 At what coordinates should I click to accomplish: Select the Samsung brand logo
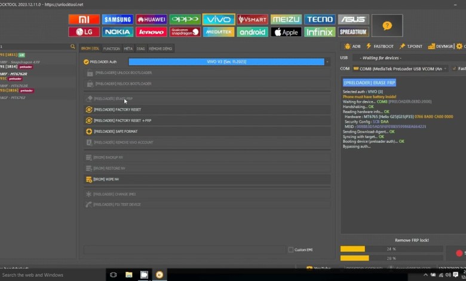click(x=118, y=20)
